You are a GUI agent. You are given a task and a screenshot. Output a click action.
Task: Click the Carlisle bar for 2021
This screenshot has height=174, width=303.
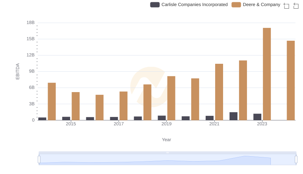(210, 118)
